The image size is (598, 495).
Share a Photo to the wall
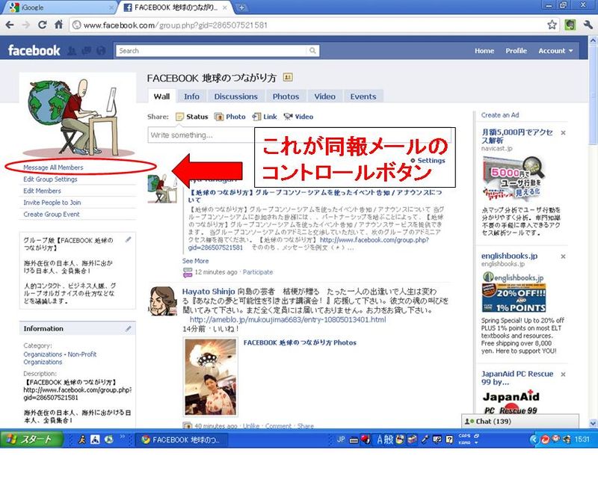tap(230, 117)
